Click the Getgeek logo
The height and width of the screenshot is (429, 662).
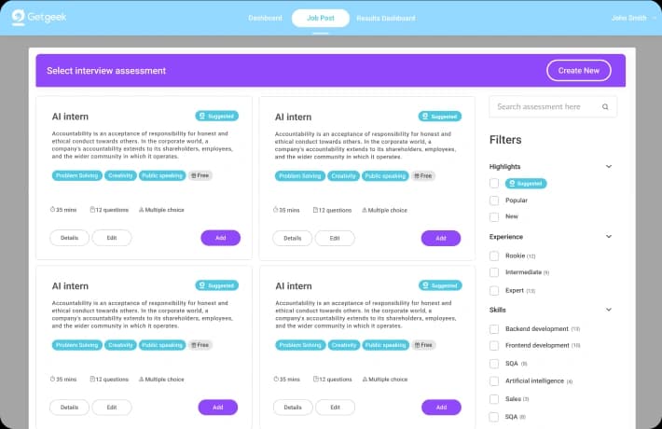pyautogui.click(x=39, y=18)
